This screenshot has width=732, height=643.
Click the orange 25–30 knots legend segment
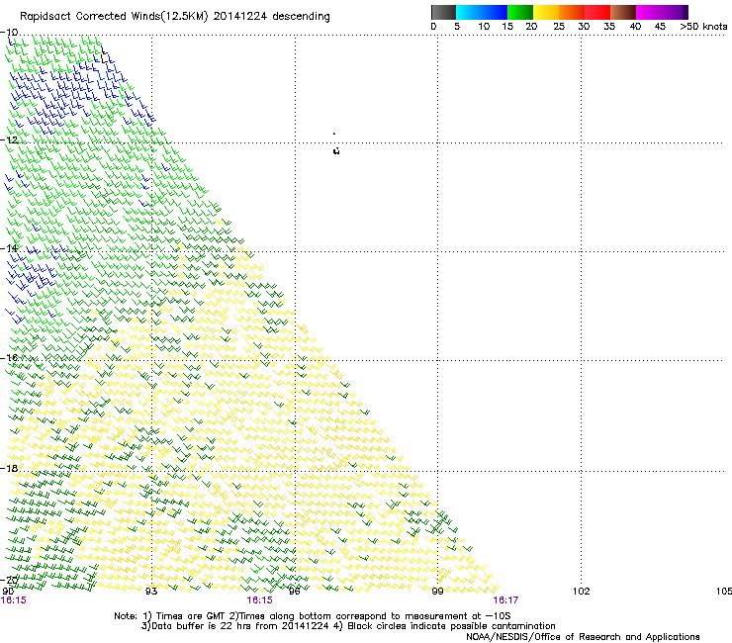point(572,12)
